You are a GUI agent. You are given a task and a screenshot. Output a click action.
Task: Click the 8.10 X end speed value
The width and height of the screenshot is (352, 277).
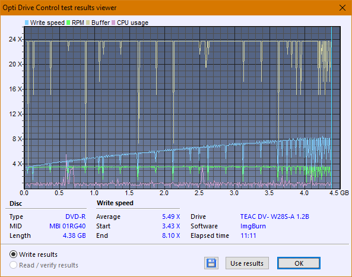[171, 235]
